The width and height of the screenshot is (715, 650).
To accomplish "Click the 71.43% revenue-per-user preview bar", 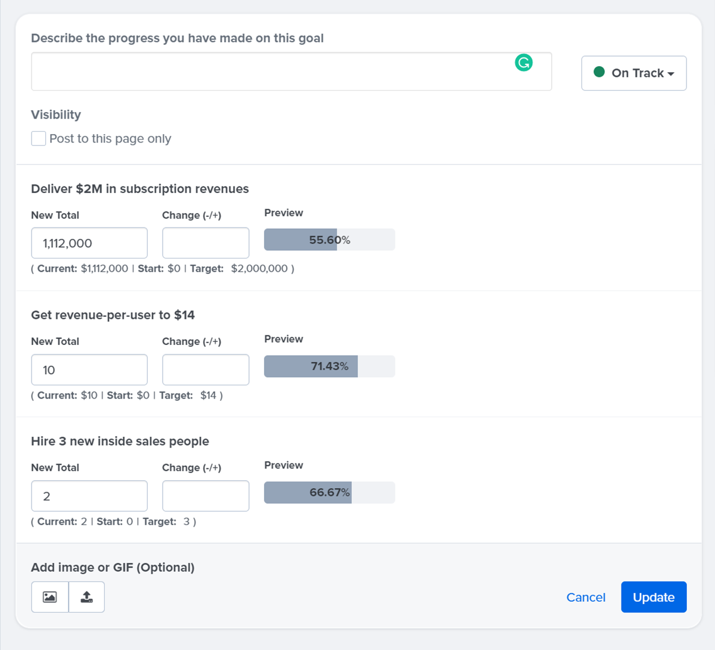I will [329, 366].
